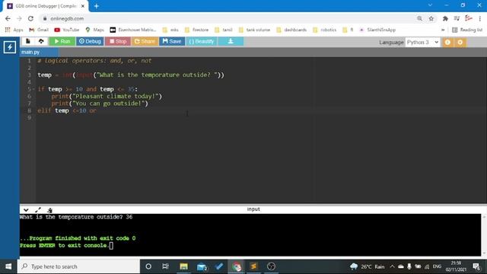Click the console copy/clear icon

tap(49, 210)
